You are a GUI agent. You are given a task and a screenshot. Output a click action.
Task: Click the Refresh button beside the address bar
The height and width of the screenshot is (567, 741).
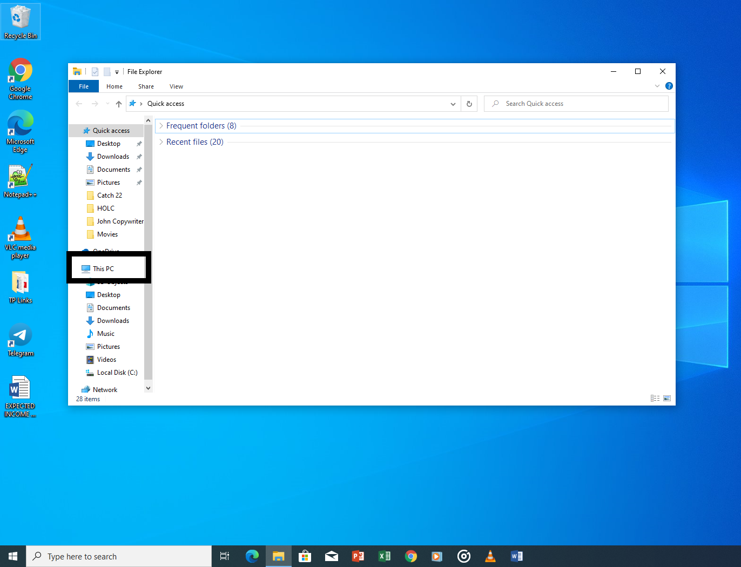tap(469, 104)
